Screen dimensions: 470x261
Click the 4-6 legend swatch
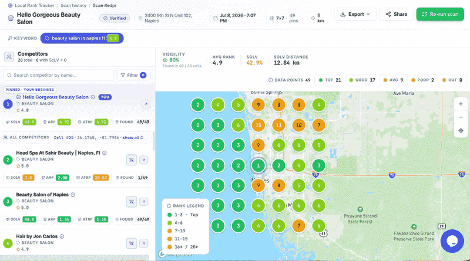pos(169,223)
